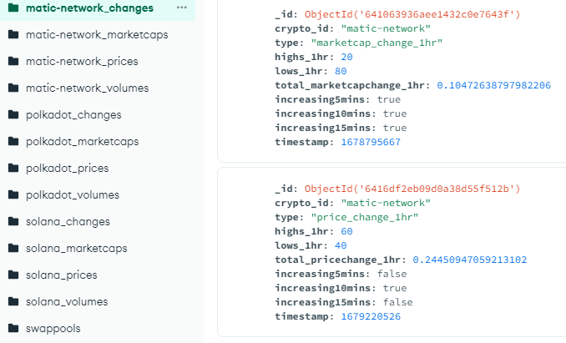The height and width of the screenshot is (343, 566).
Task: Click timestamp value 1679220526
Action: (371, 316)
